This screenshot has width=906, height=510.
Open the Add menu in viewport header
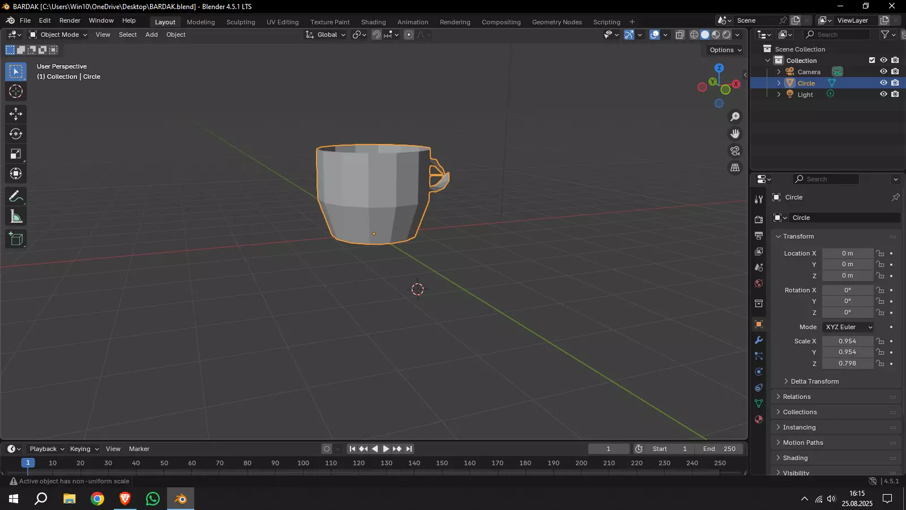pos(151,35)
